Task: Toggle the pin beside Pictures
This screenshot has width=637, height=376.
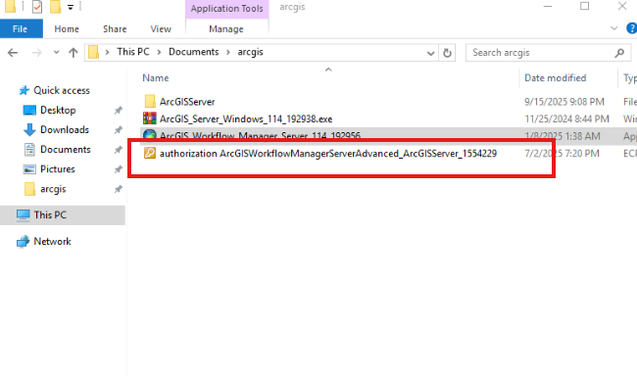Action: [118, 169]
